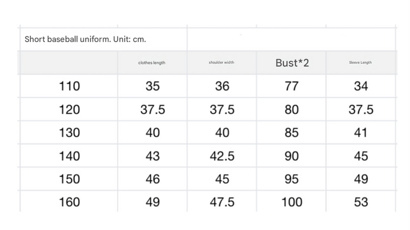The width and height of the screenshot is (410, 230).
Task: Click the size 110 row label
Action: point(69,87)
